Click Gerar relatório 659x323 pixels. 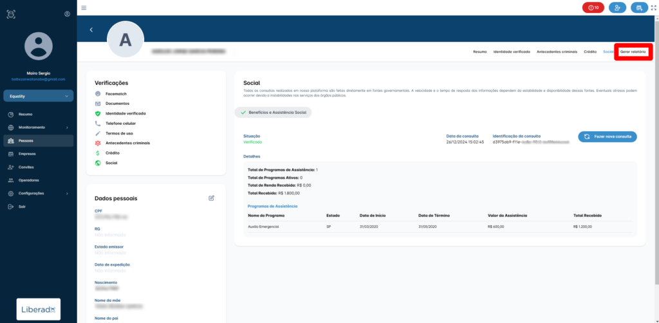[x=634, y=51]
